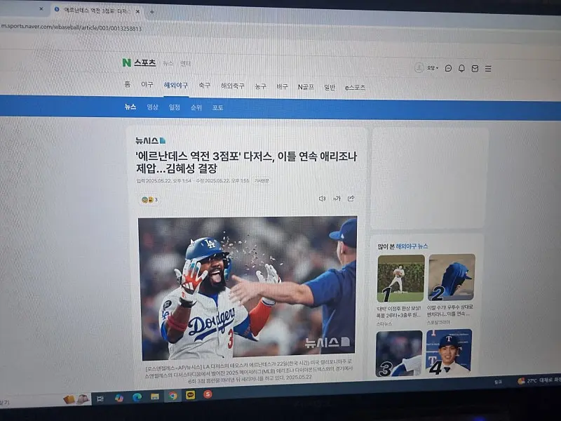Image resolution: width=561 pixels, height=421 pixels.
Task: Switch to the 영상 tab
Action: tap(152, 107)
